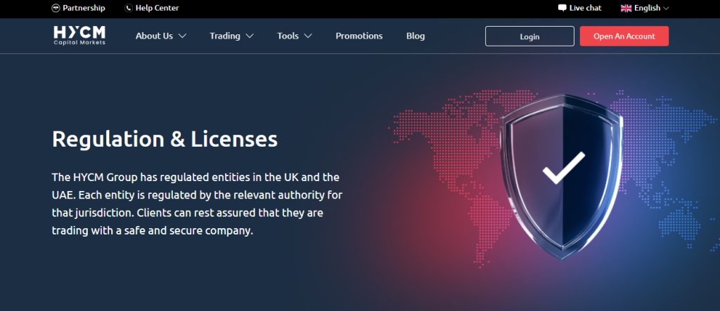Expand the chevron beside Tools
This screenshot has width=720, height=311.
coord(308,37)
